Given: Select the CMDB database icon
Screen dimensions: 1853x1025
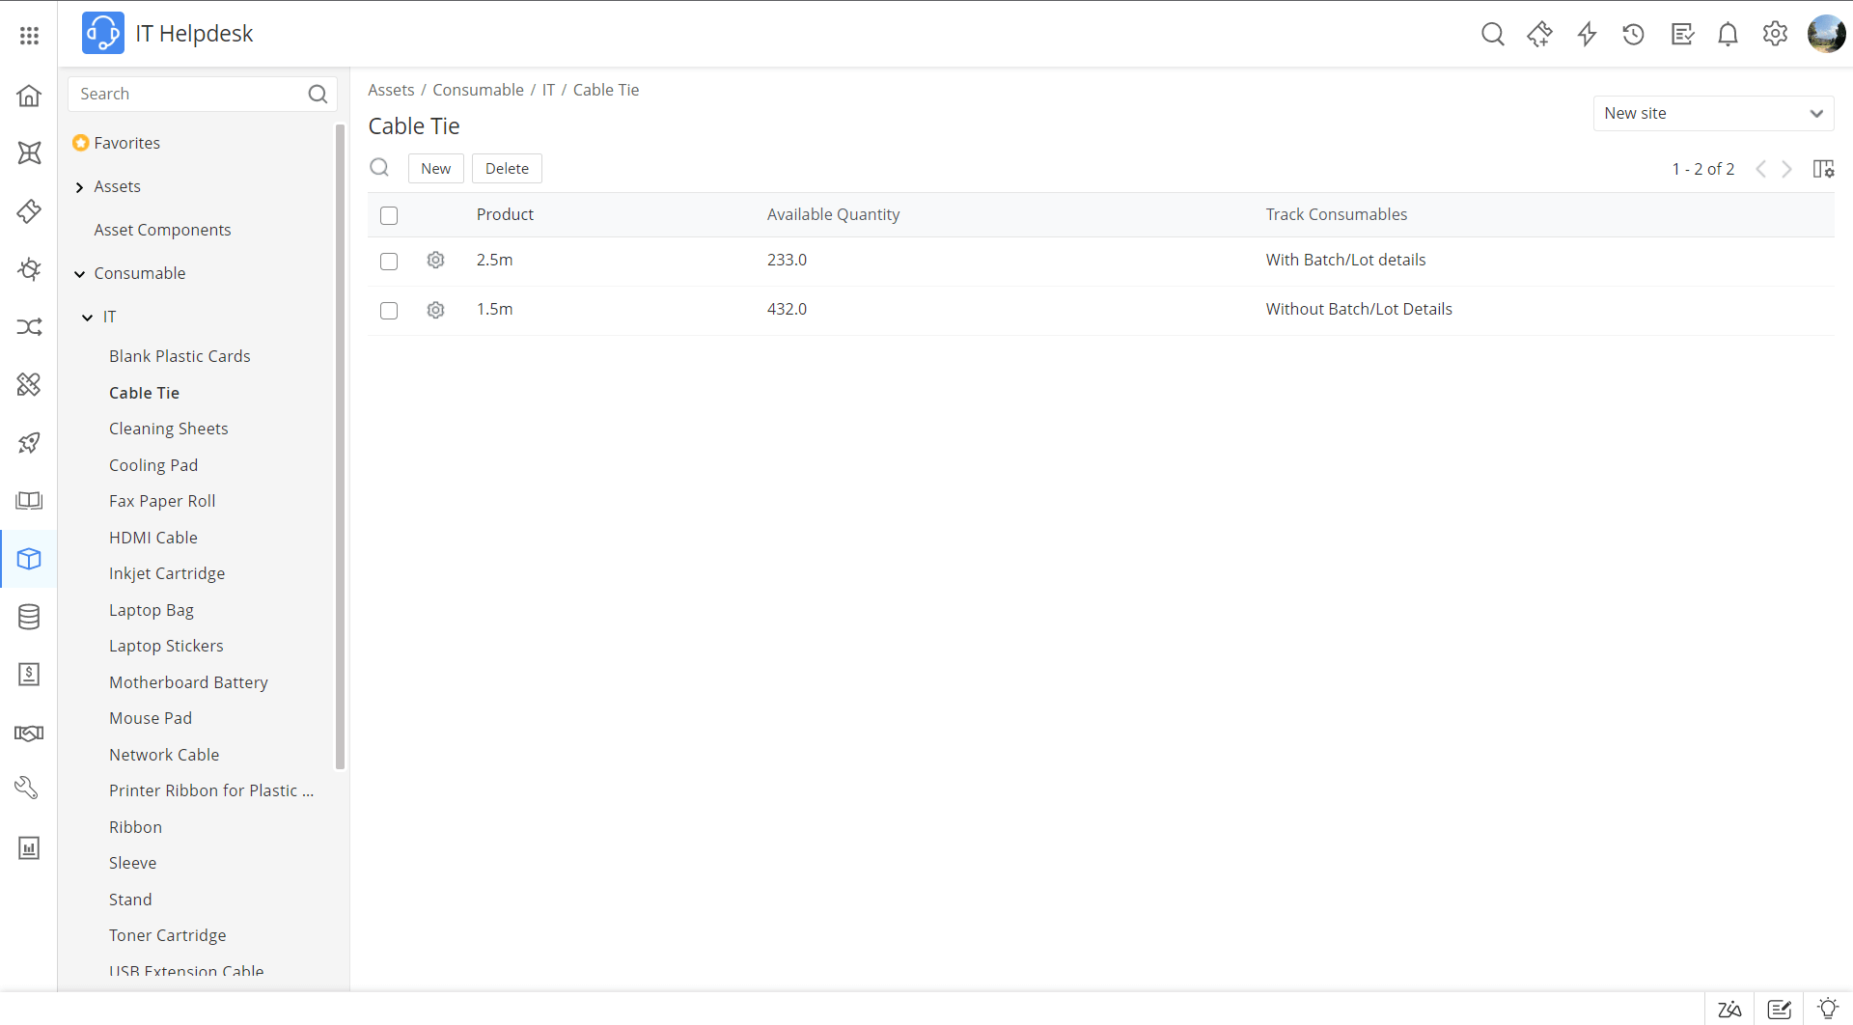Looking at the screenshot, I should point(29,617).
